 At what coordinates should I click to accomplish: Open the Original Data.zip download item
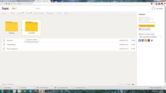pos(9,88)
